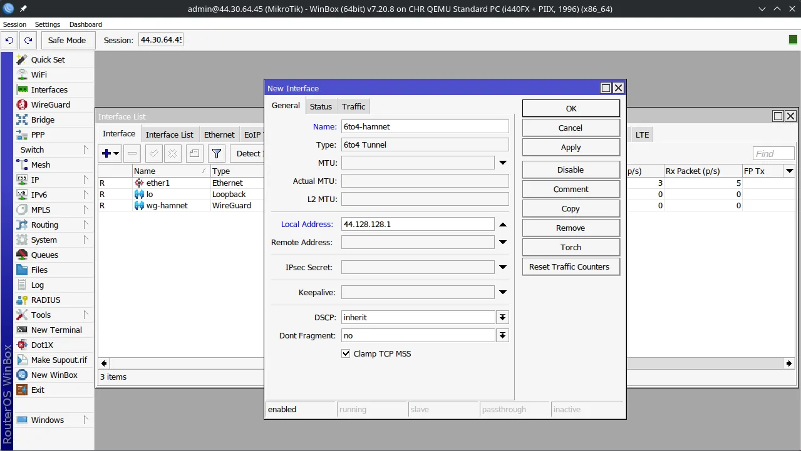Click the blue plus add icon
The image size is (801, 451).
tap(106, 153)
